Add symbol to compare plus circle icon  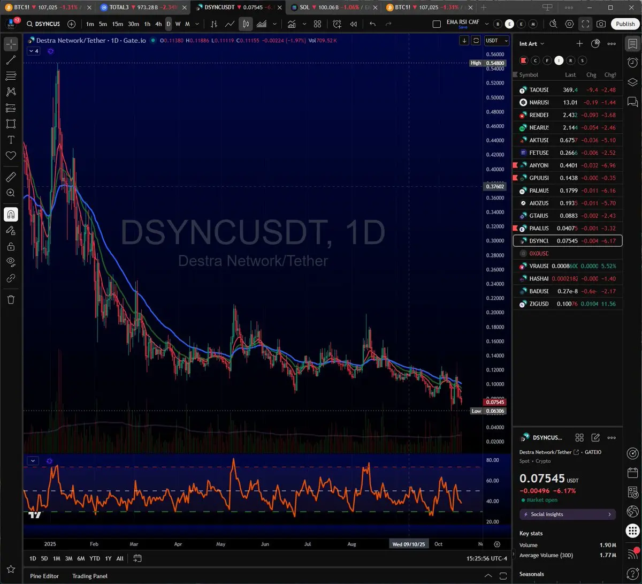tap(72, 24)
